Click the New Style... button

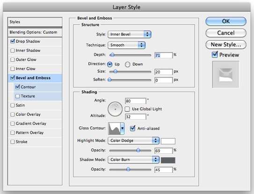tap(226, 44)
